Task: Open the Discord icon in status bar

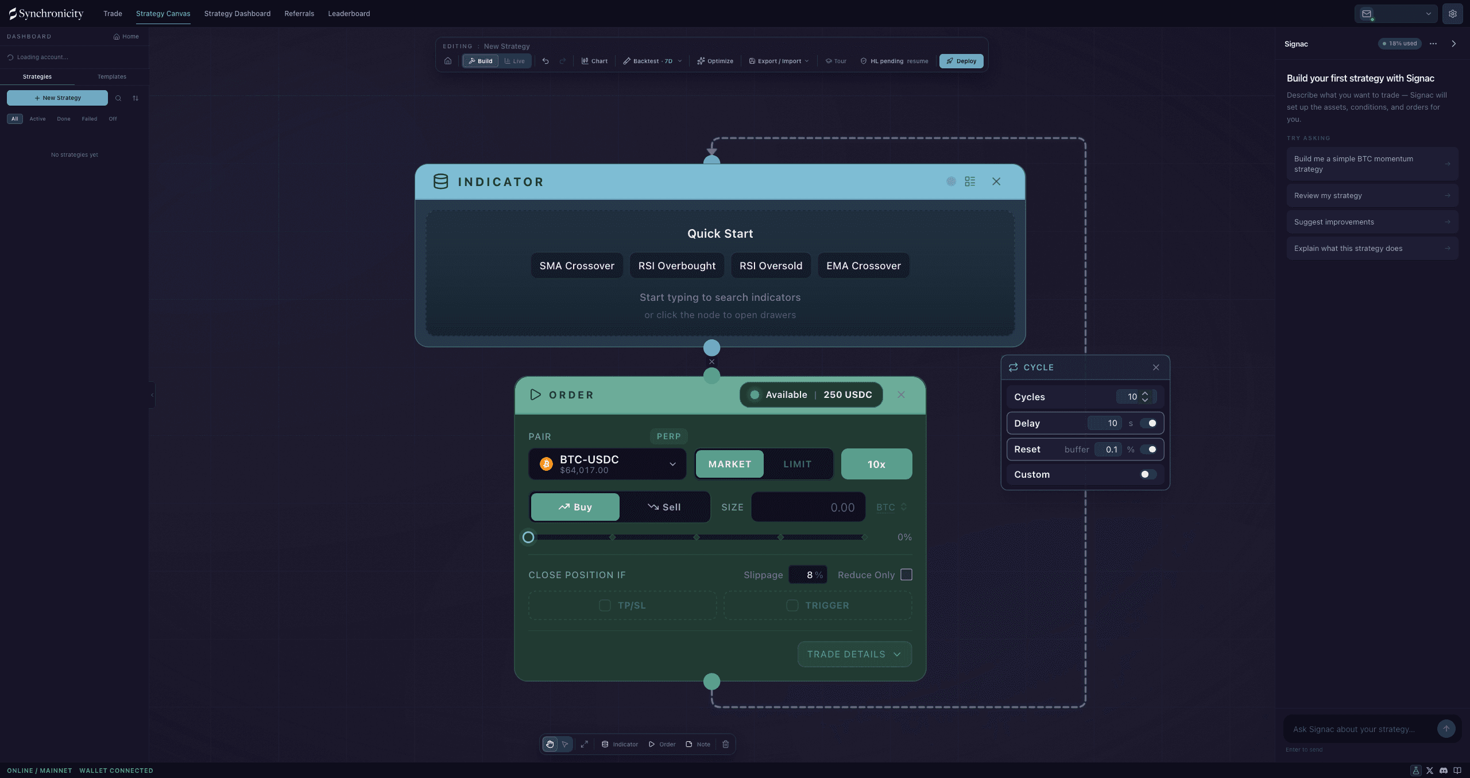Action: (x=1444, y=771)
